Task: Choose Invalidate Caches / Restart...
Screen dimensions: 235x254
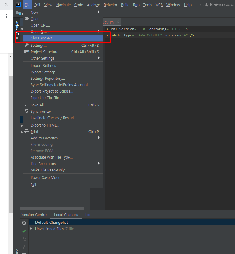Action: pyautogui.click(x=63, y=118)
